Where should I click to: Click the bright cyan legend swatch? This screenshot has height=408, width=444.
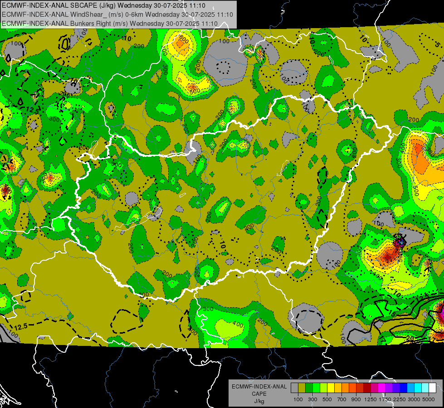(418, 388)
